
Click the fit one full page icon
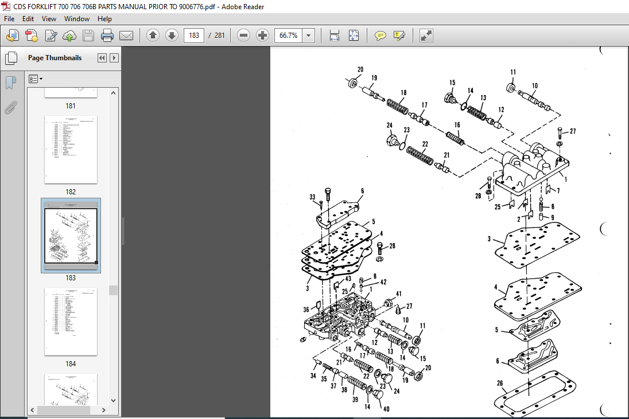coord(354,36)
